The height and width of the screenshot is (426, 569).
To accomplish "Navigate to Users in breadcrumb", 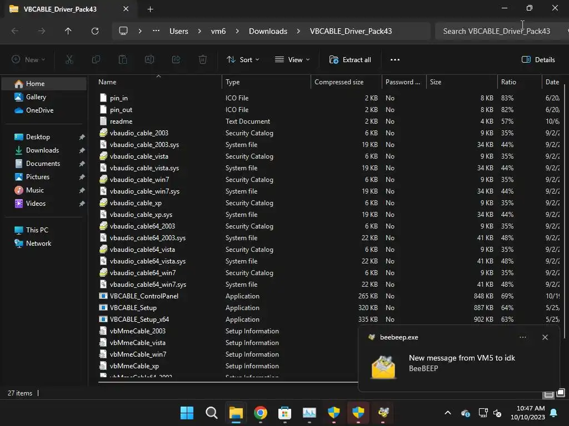I will click(178, 31).
